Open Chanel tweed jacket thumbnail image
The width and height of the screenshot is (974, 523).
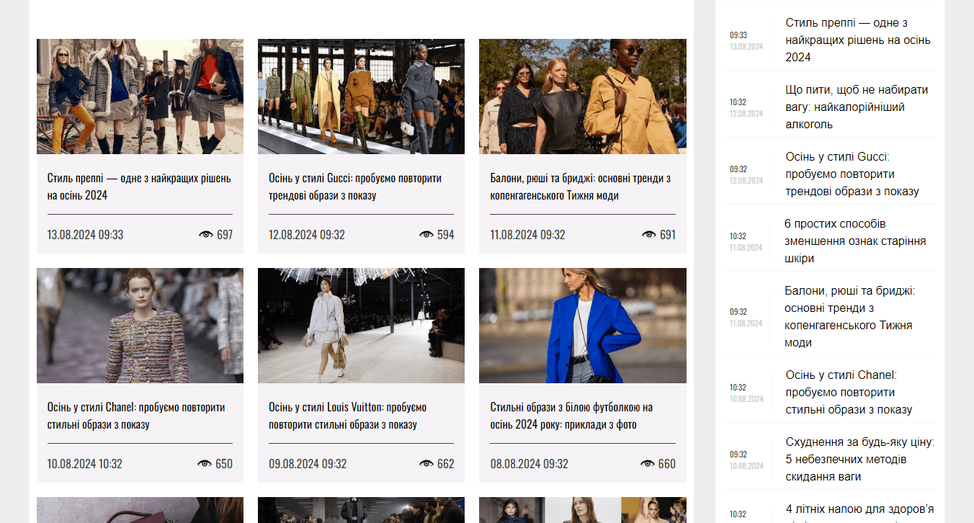pos(140,326)
